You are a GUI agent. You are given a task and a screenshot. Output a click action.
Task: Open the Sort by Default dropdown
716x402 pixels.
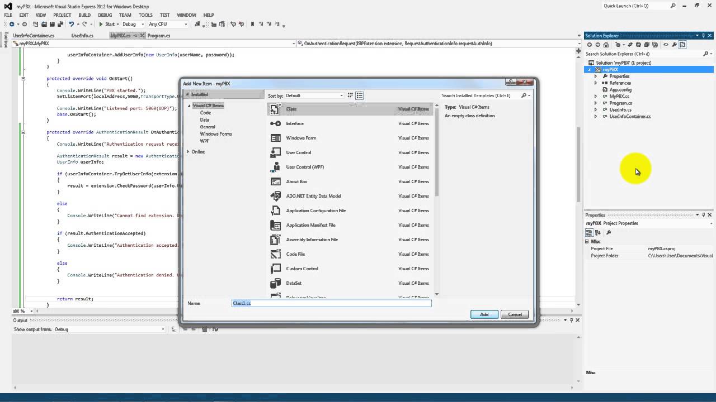[x=314, y=95]
